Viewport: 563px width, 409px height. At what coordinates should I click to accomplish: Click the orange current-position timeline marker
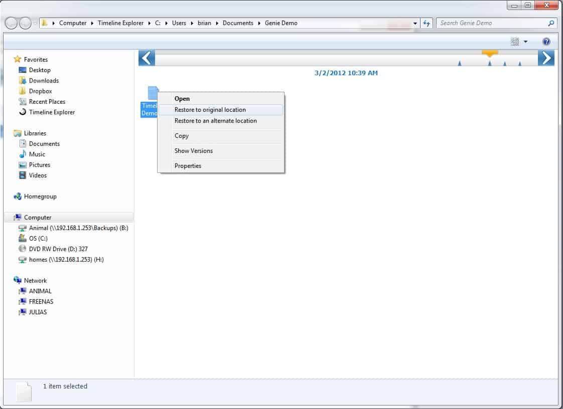tap(490, 54)
